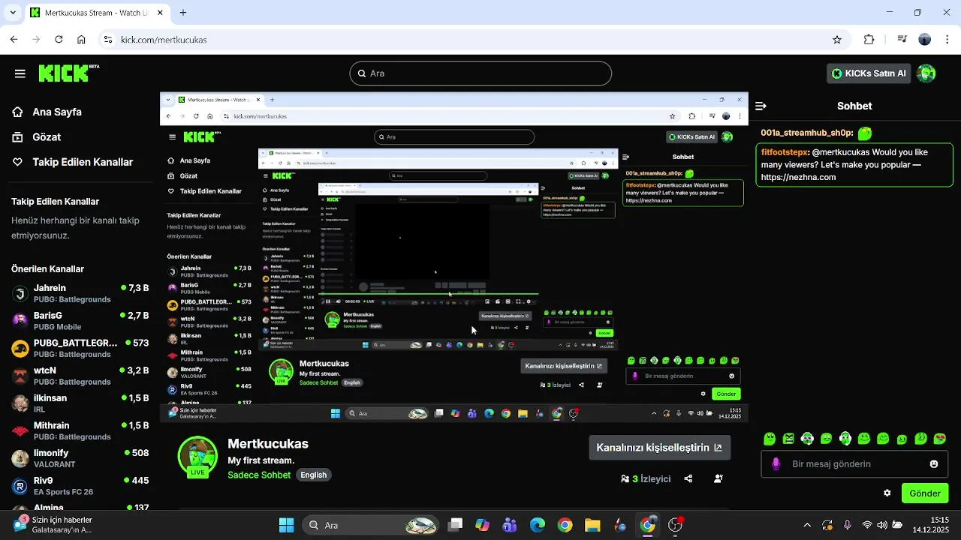This screenshot has width=961, height=540.
Task: Open the user avatar menu in header
Action: coord(926,73)
